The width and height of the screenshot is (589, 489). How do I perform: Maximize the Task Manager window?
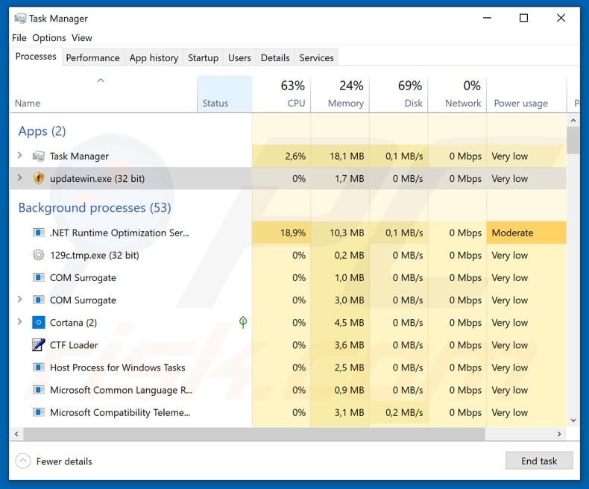click(523, 18)
